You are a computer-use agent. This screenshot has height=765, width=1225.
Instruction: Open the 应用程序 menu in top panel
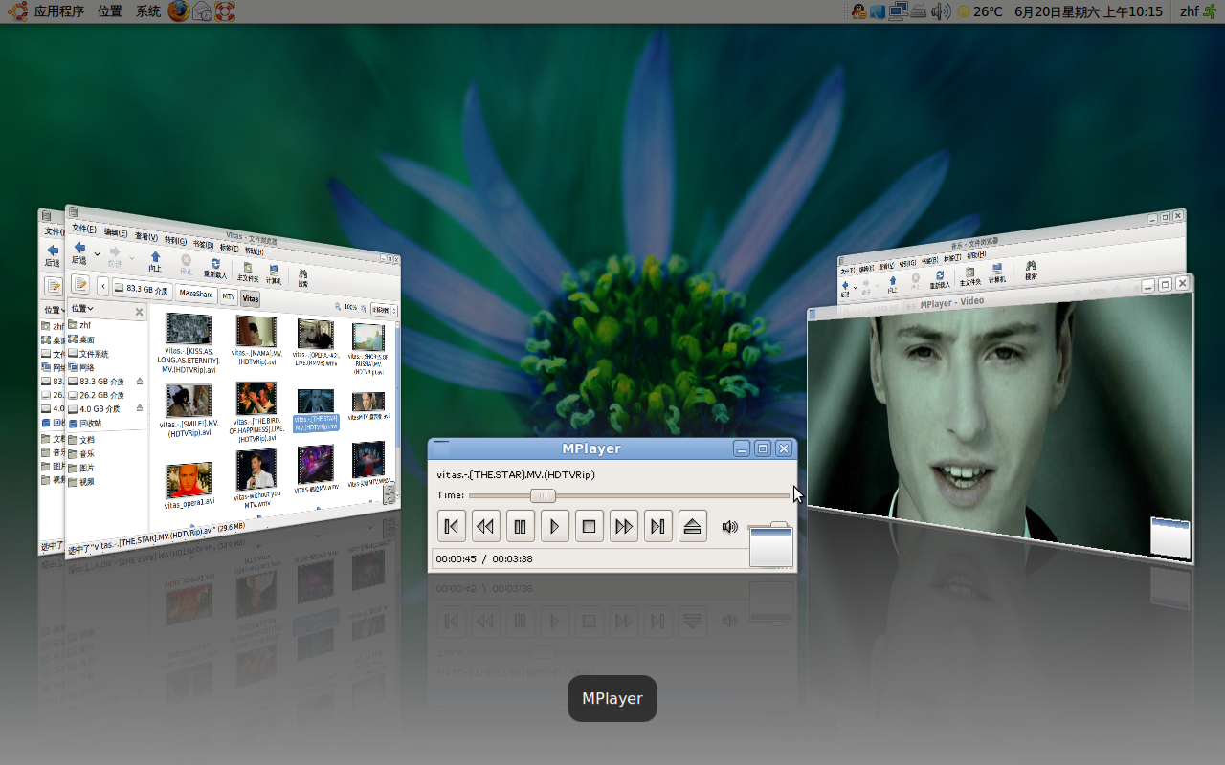pos(59,11)
